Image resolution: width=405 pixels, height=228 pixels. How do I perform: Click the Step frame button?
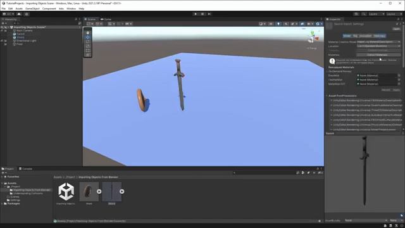click(209, 14)
